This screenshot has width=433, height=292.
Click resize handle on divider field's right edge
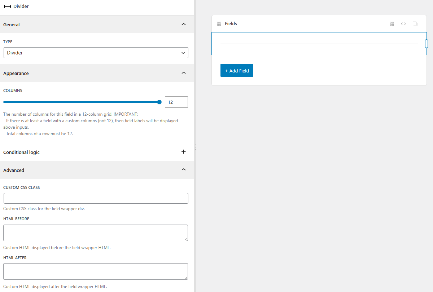point(426,44)
